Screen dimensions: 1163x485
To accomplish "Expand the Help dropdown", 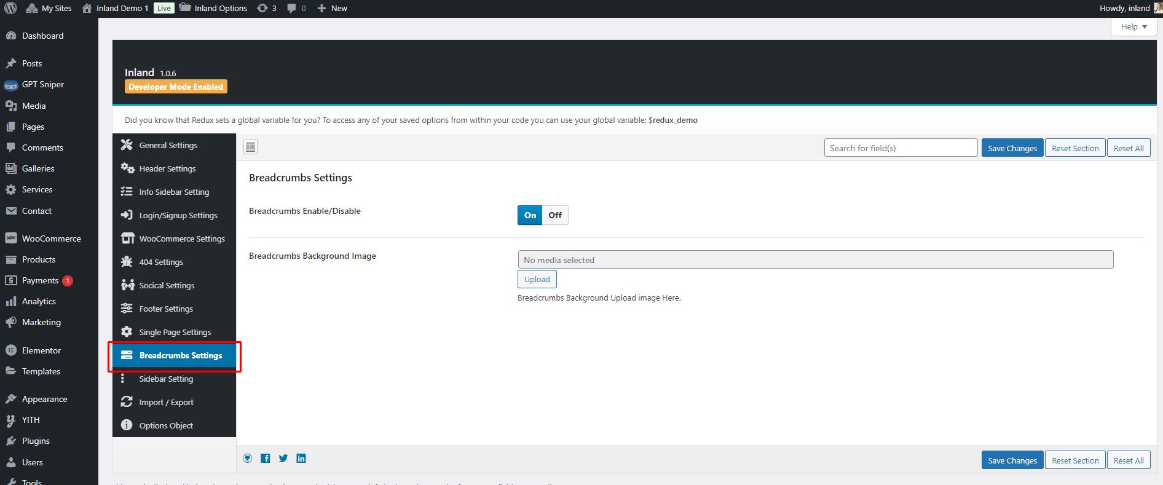I will 1133,26.
